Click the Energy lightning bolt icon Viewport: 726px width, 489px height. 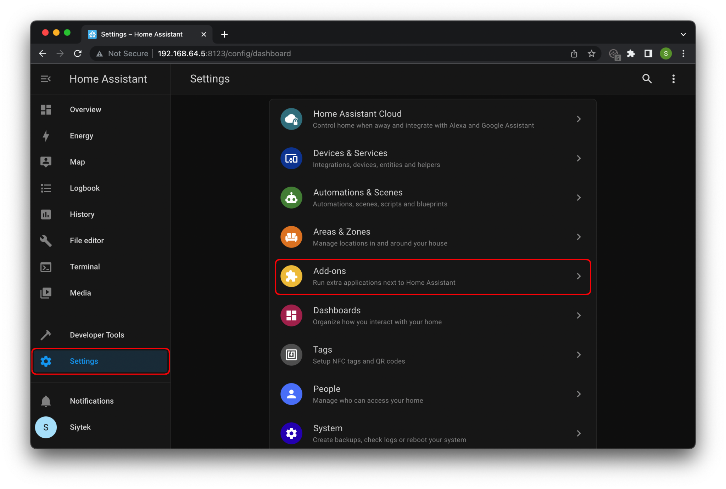coord(46,136)
